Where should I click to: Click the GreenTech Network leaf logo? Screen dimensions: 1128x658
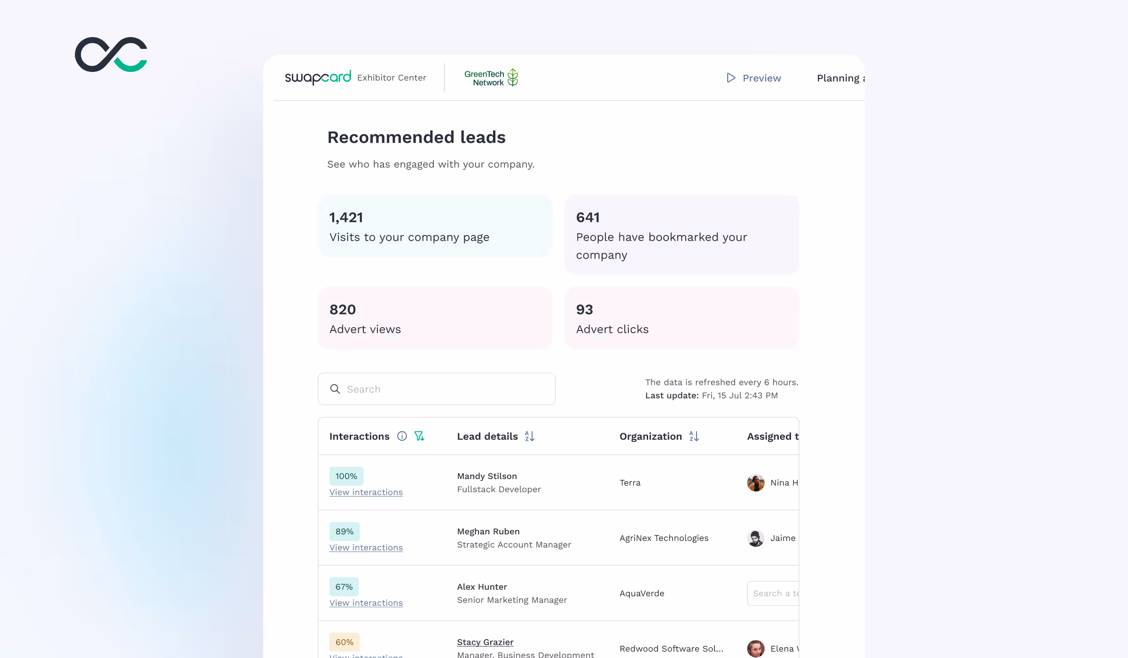[513, 78]
